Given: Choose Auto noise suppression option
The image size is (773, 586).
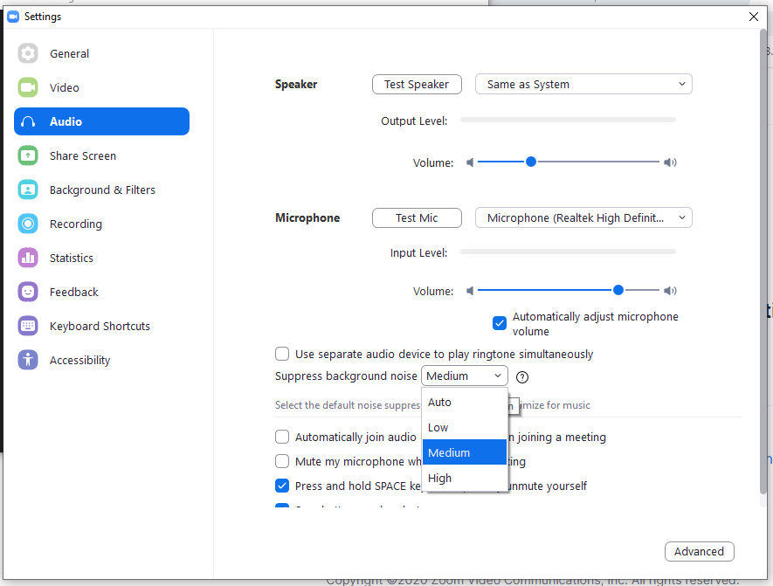Looking at the screenshot, I should pos(465,403).
